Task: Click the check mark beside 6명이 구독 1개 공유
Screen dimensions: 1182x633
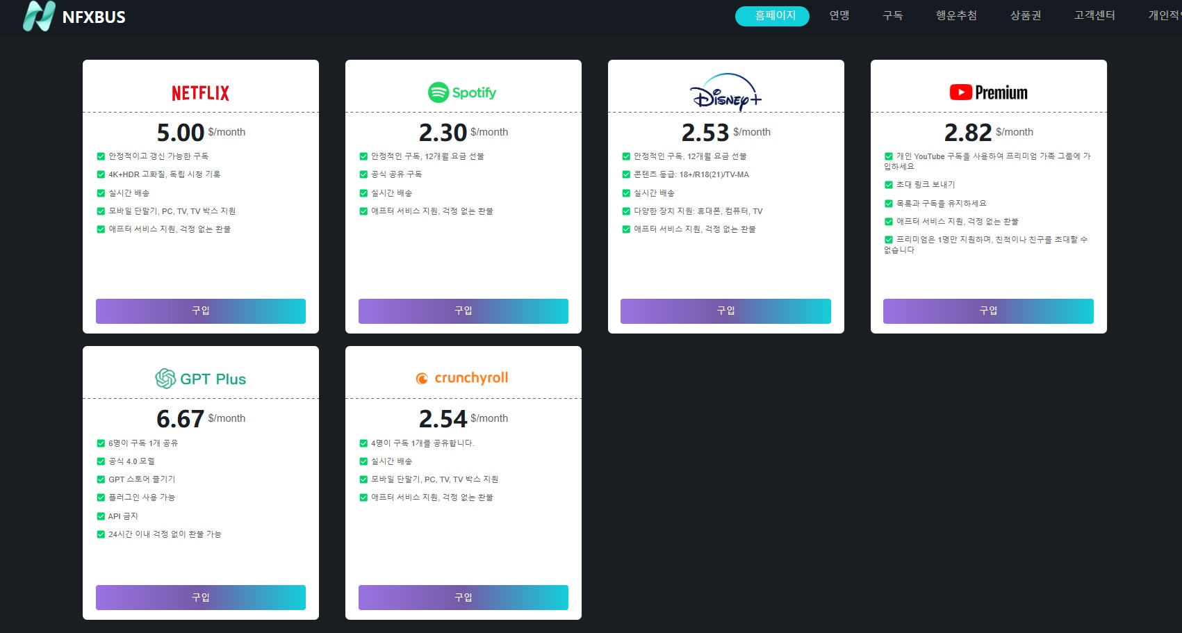Action: [101, 443]
